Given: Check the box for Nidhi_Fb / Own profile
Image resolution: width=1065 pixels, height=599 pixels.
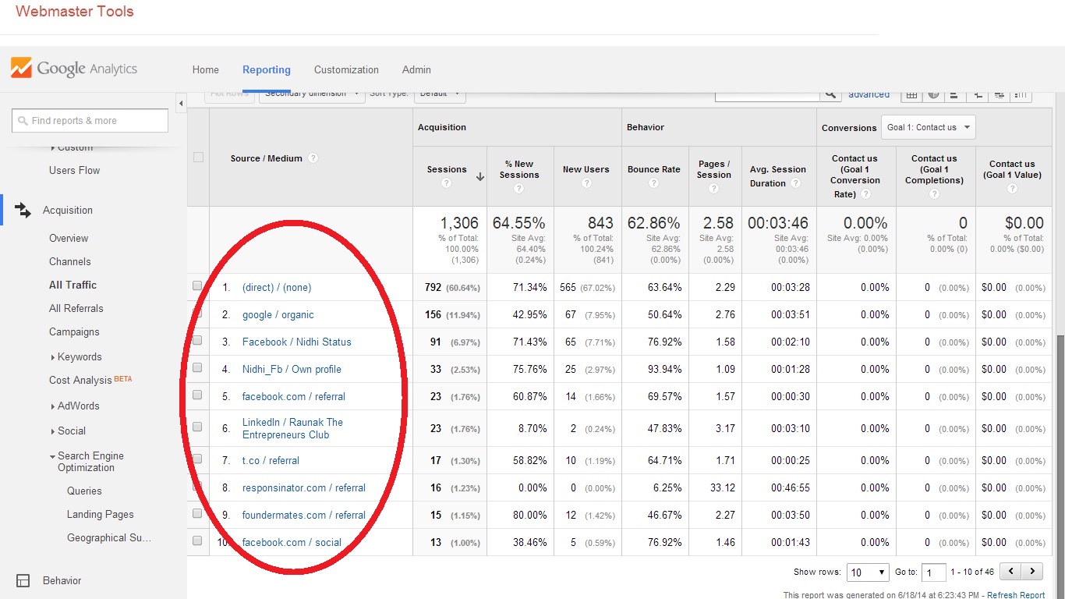Looking at the screenshot, I should click(197, 368).
